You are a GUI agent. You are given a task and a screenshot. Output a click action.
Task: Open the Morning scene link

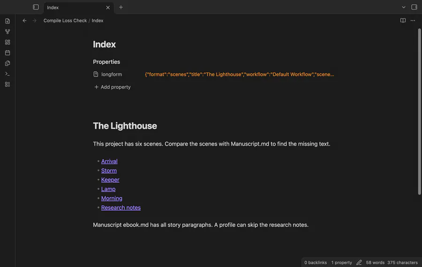pos(112,199)
